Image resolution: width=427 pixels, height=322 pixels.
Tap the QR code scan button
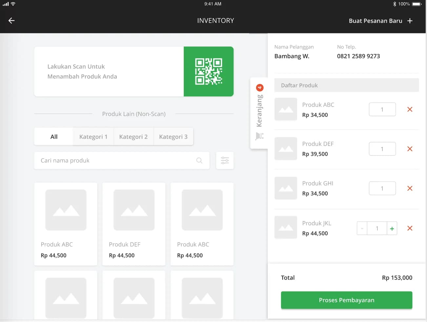pyautogui.click(x=209, y=71)
